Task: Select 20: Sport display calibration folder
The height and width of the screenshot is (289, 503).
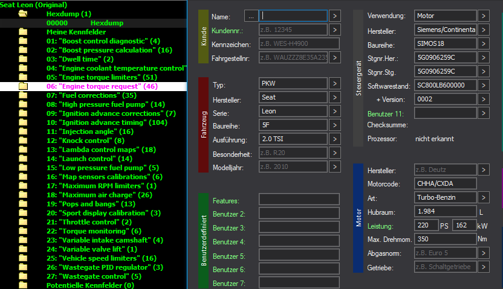Action: (x=103, y=213)
